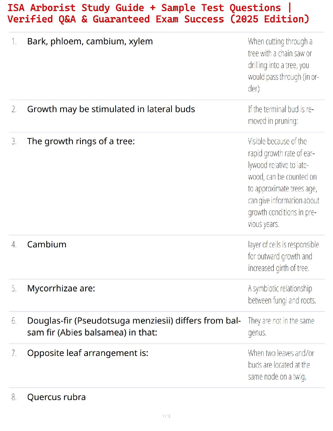
Task: Click the symbiotic relationship definition text
Action: click(282, 294)
